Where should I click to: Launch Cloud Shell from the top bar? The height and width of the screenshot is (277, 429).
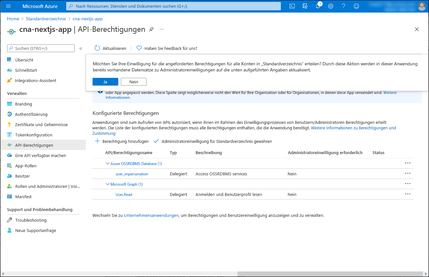click(x=292, y=6)
